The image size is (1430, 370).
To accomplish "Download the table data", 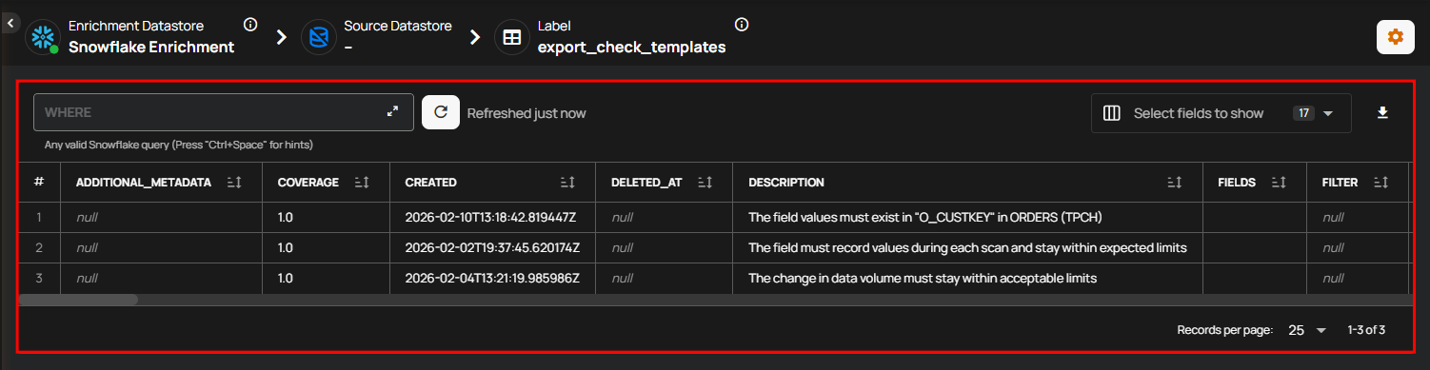I will (x=1382, y=113).
